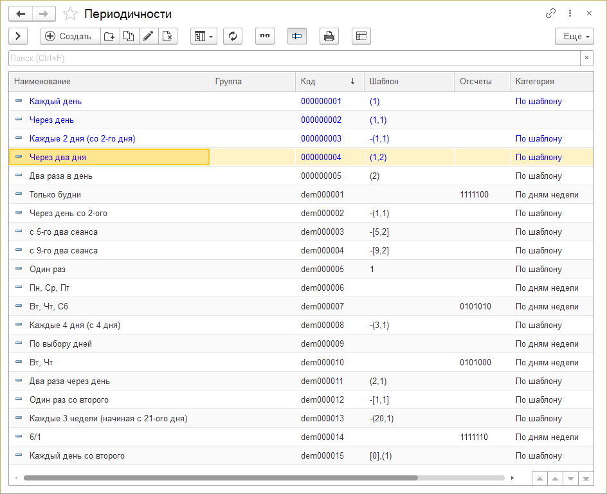This screenshot has height=494, width=607.
Task: Click the mark for deletion icon
Action: pyautogui.click(x=167, y=36)
